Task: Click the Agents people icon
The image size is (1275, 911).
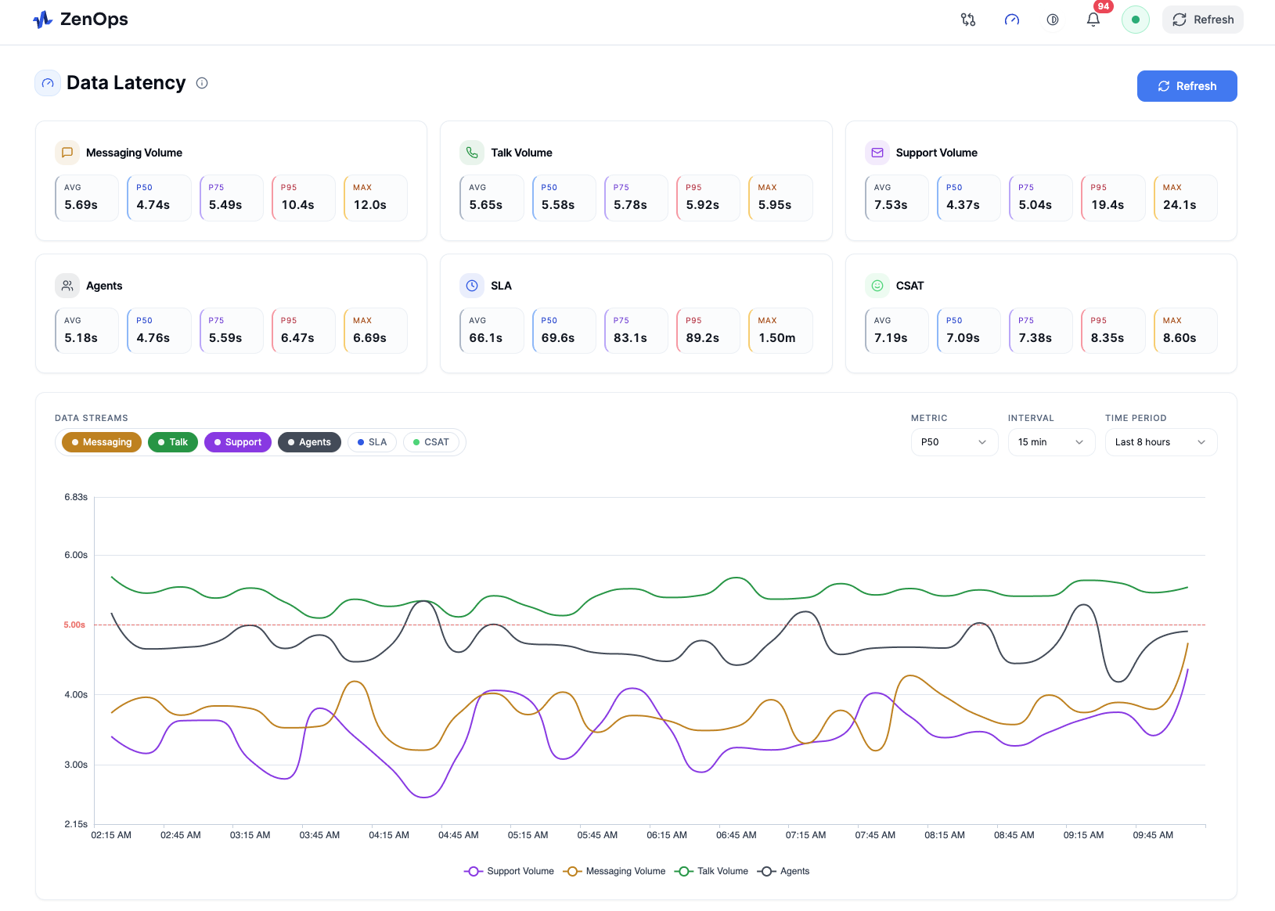Action: coord(67,286)
